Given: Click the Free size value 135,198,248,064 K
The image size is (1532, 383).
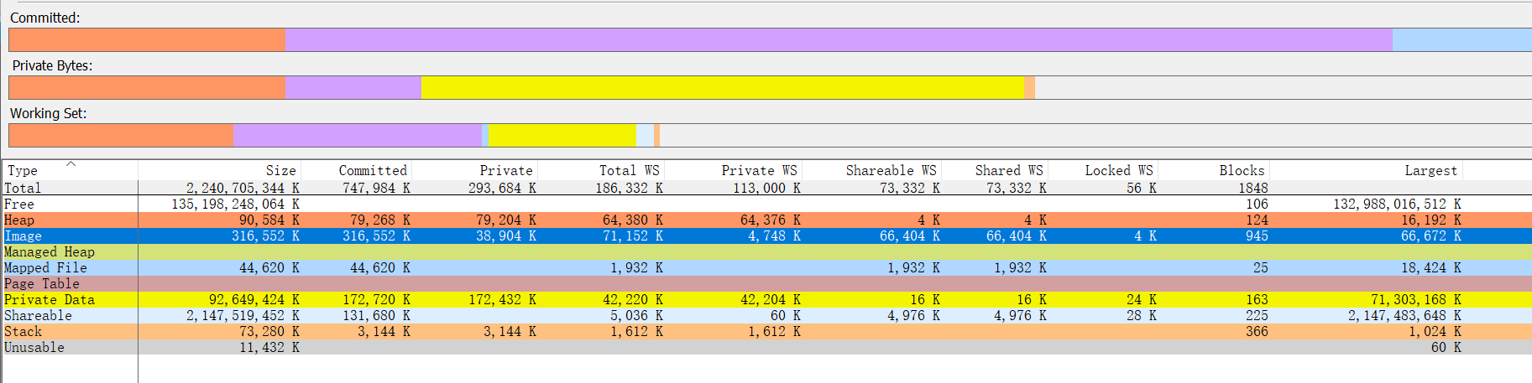Looking at the screenshot, I should (236, 204).
